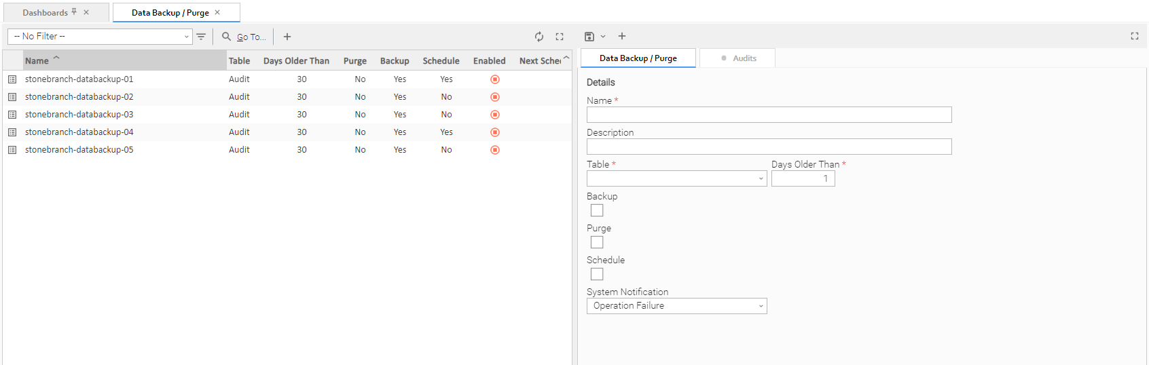Click the save icon in details toolbar
Viewport: 1149px width, 365px height.
point(589,37)
